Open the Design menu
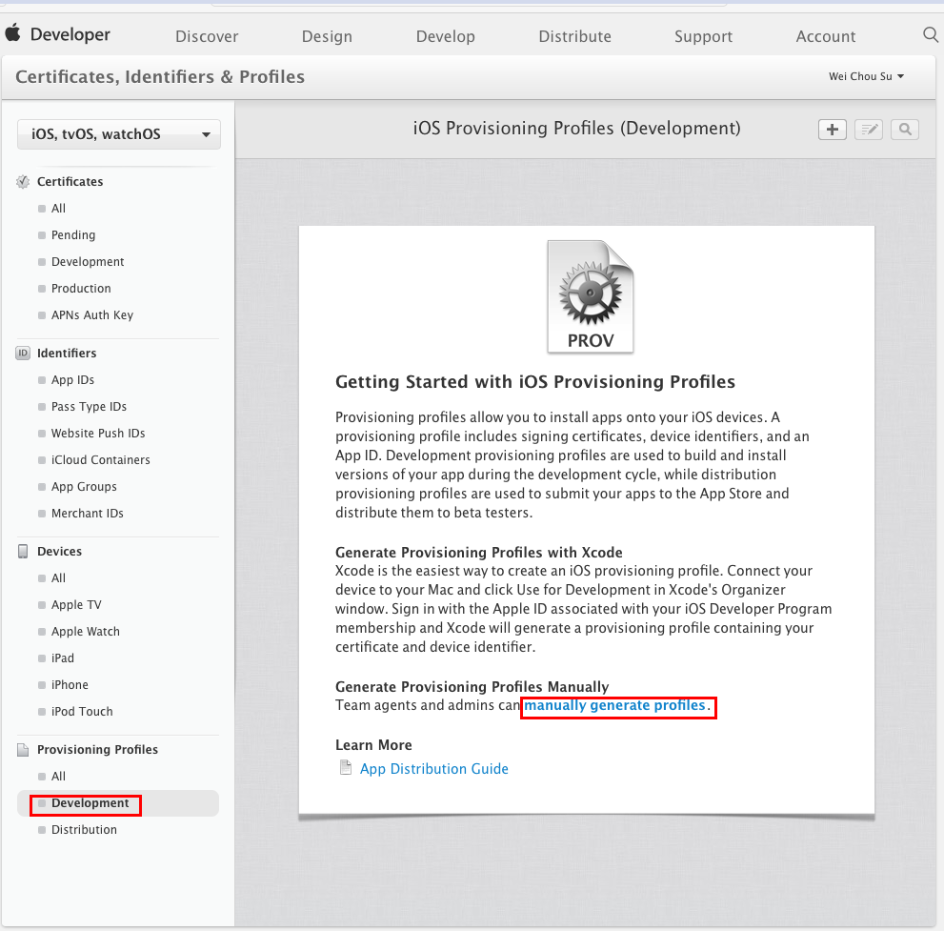Image resolution: width=944 pixels, height=931 pixels. [x=327, y=37]
